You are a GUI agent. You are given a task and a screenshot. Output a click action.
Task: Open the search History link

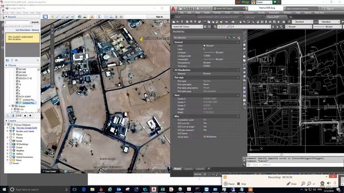coord(35,30)
